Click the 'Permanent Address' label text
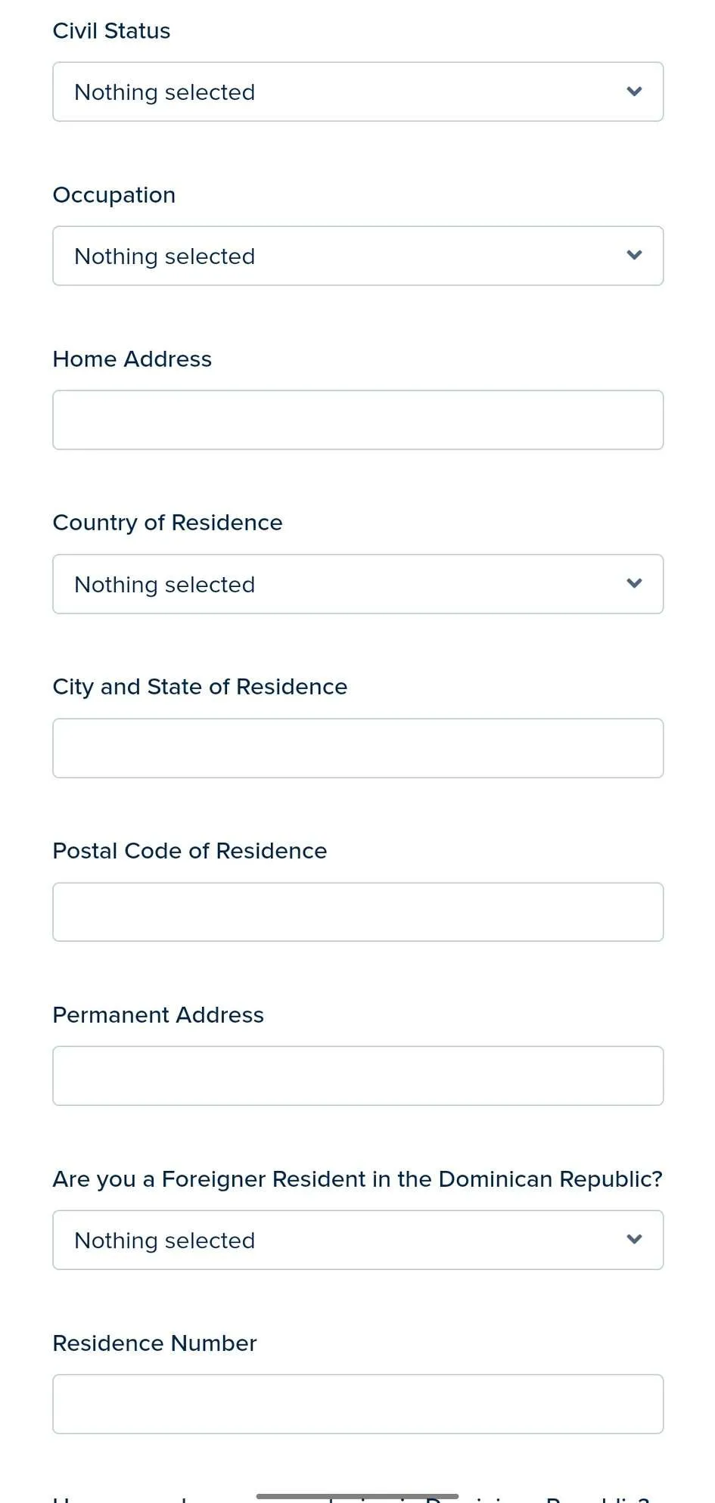The image size is (715, 1503). [158, 1015]
